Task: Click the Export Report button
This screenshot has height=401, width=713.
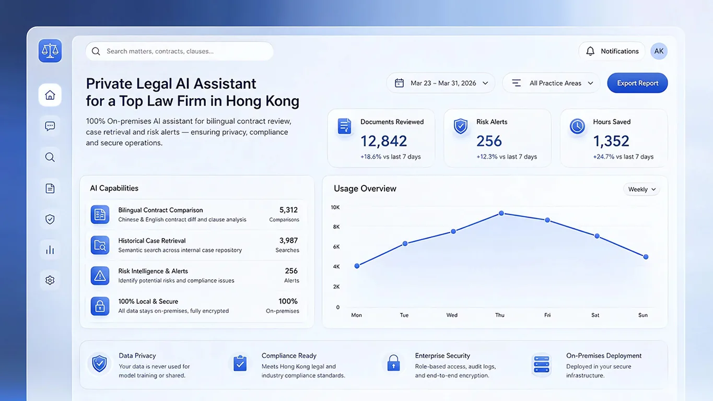Action: point(637,83)
